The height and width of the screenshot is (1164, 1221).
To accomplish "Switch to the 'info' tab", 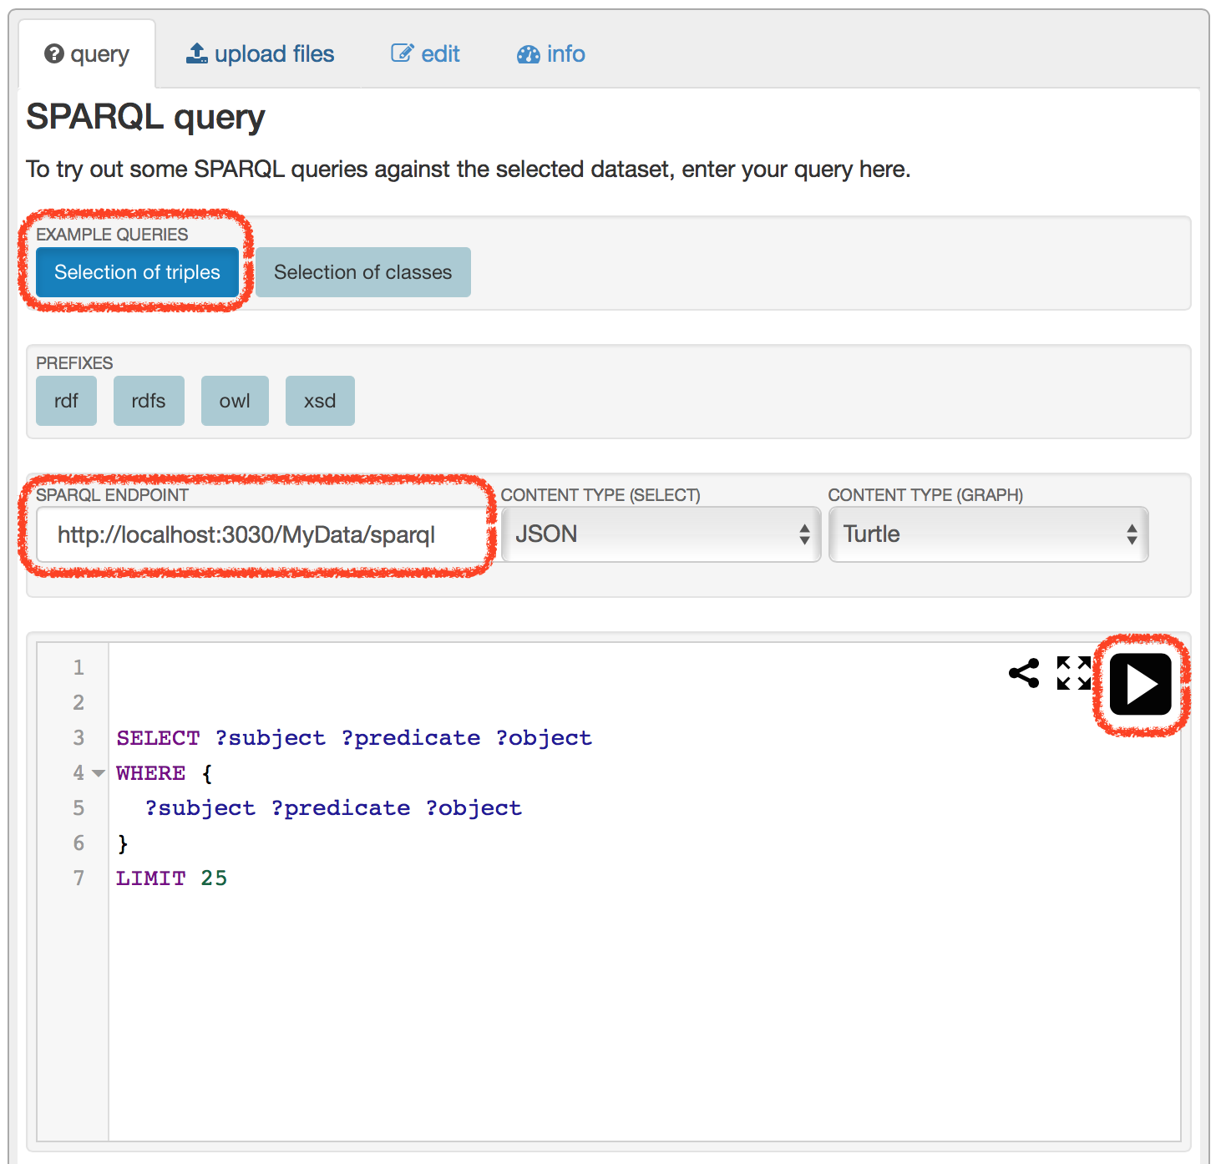I will 550,53.
